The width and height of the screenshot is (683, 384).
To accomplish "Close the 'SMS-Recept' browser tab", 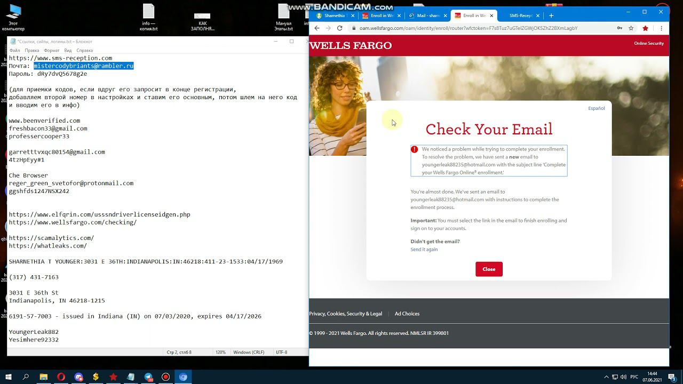I will pyautogui.click(x=538, y=15).
